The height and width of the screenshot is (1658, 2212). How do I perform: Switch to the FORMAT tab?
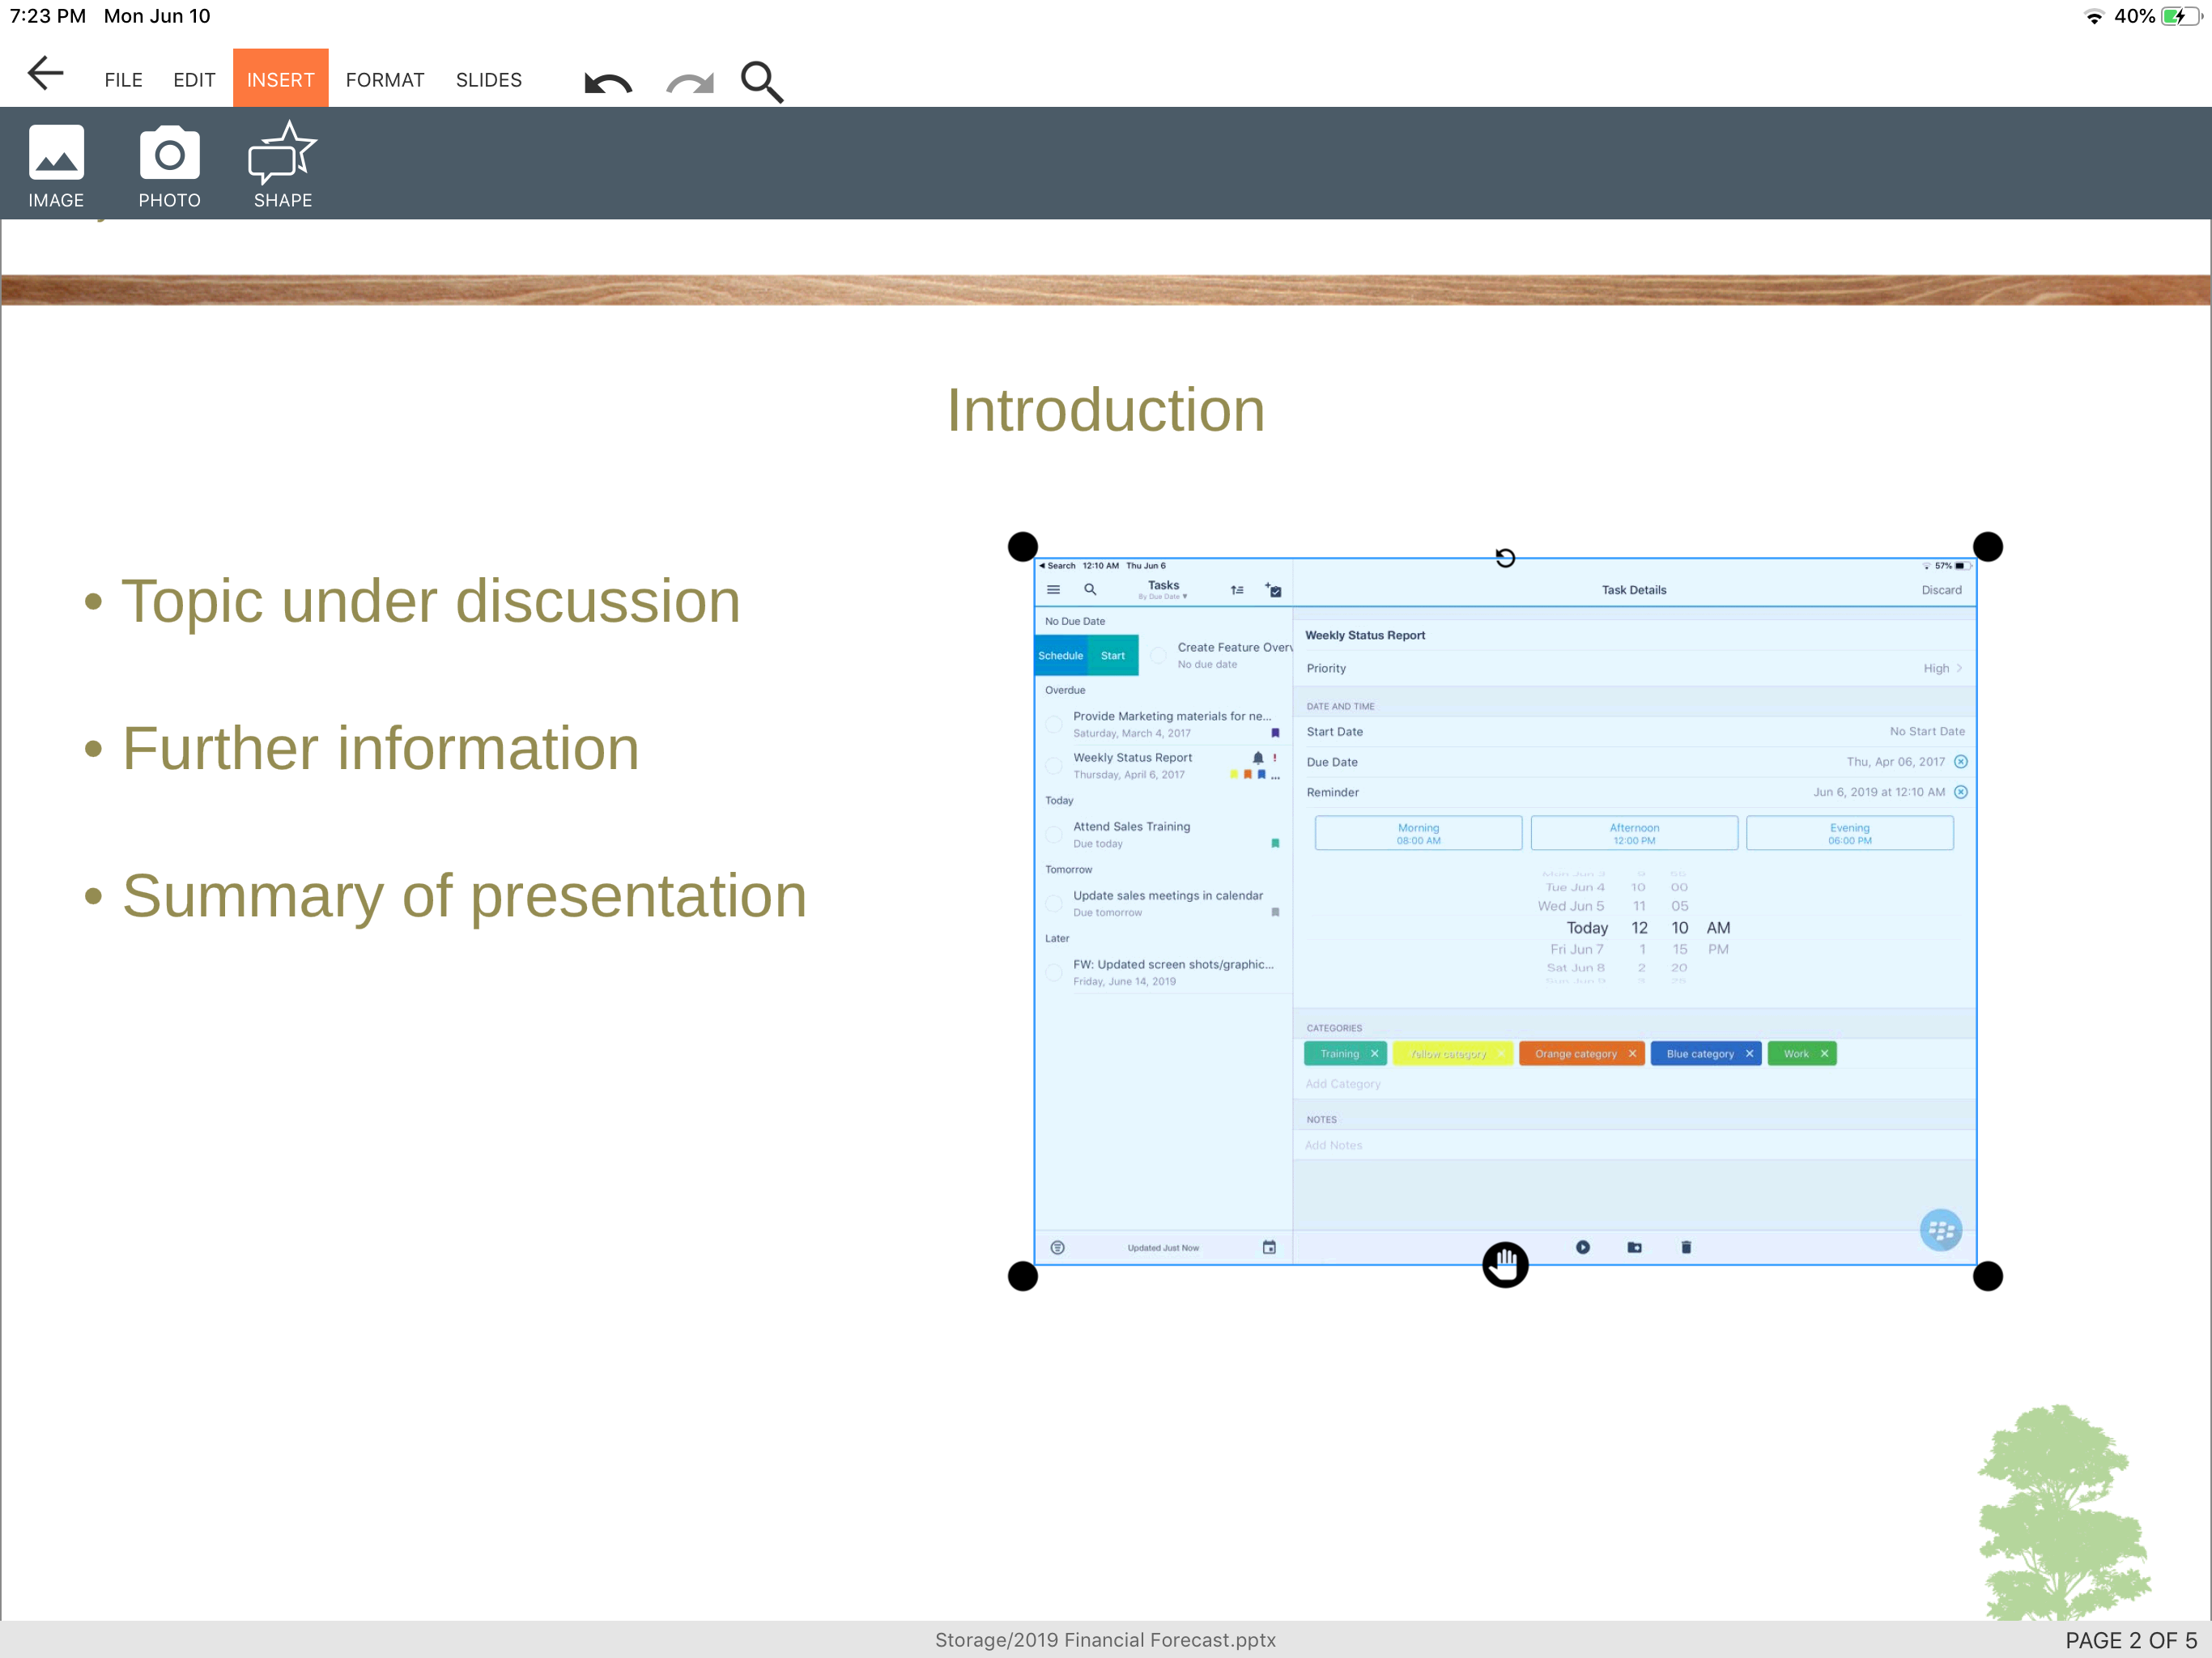tap(385, 80)
